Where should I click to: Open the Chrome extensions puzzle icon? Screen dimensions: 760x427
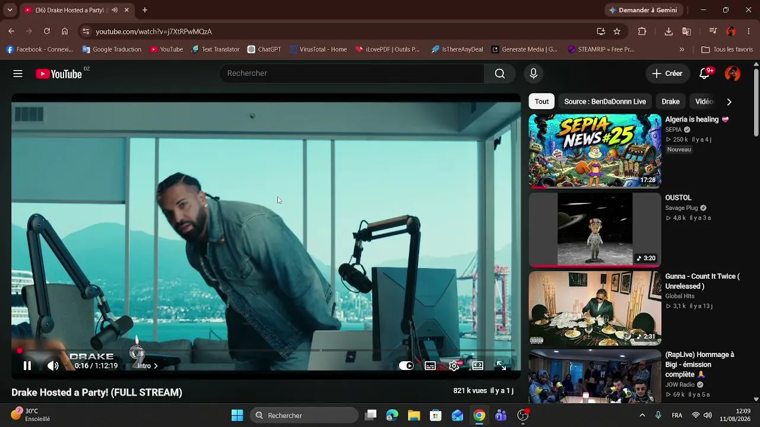pos(642,31)
